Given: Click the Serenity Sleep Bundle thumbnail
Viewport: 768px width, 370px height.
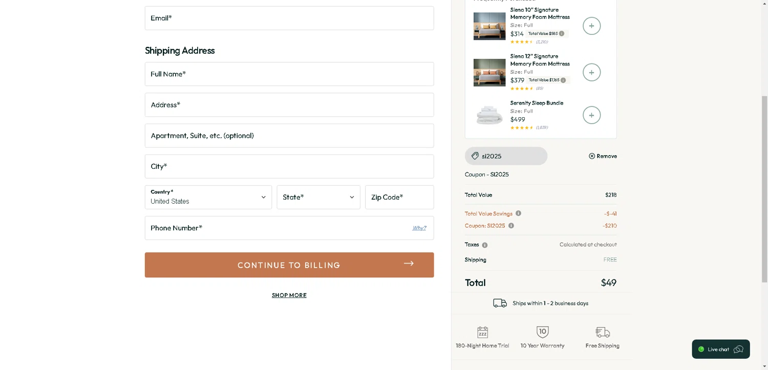Looking at the screenshot, I should [489, 115].
